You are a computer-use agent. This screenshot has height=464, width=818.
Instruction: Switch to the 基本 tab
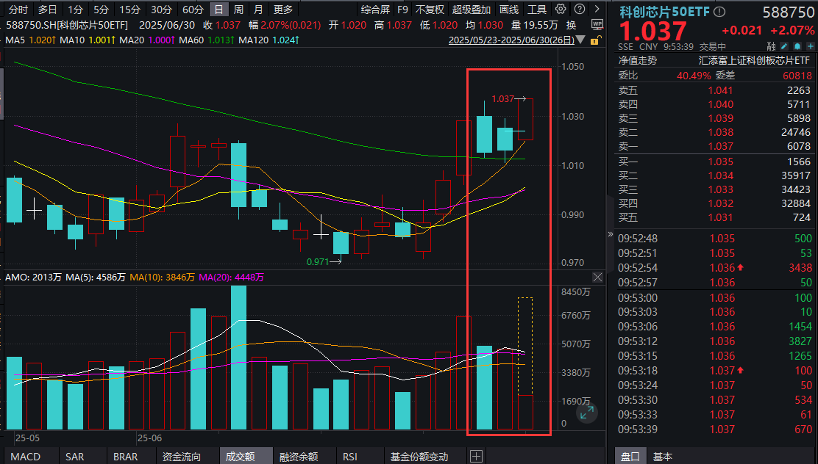pos(663,456)
